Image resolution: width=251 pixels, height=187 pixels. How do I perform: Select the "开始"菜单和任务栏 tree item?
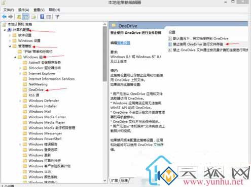(38, 52)
